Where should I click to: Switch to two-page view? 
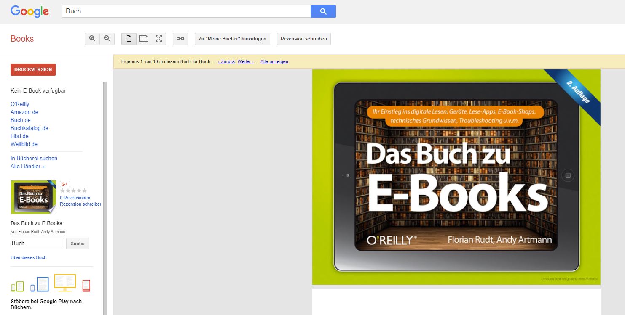144,39
